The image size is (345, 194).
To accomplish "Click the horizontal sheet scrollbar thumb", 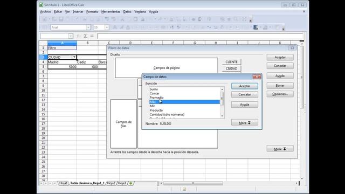I will tap(193, 183).
